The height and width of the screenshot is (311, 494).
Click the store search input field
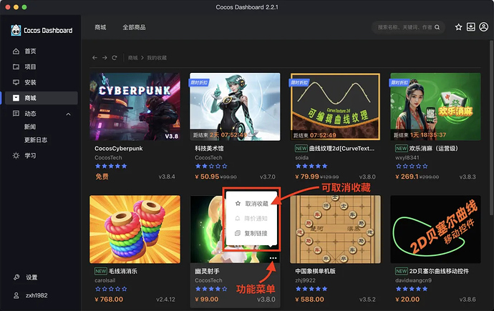[x=405, y=27]
